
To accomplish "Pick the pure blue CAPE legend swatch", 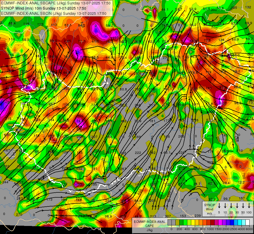I will [232, 223].
